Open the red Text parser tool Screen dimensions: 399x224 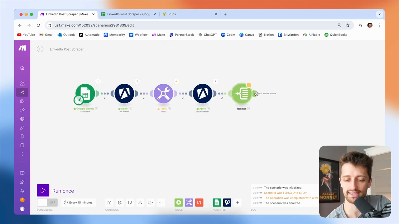[199, 203]
